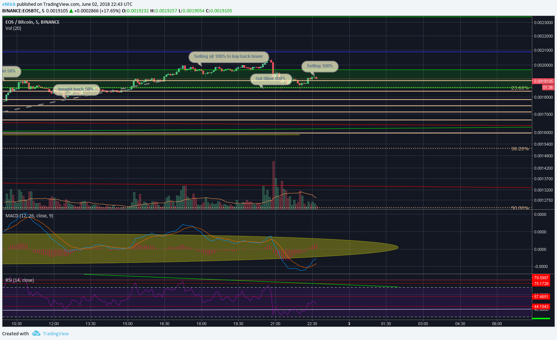Select the 'Selling all 100% to buy back lower' callout

(x=228, y=56)
